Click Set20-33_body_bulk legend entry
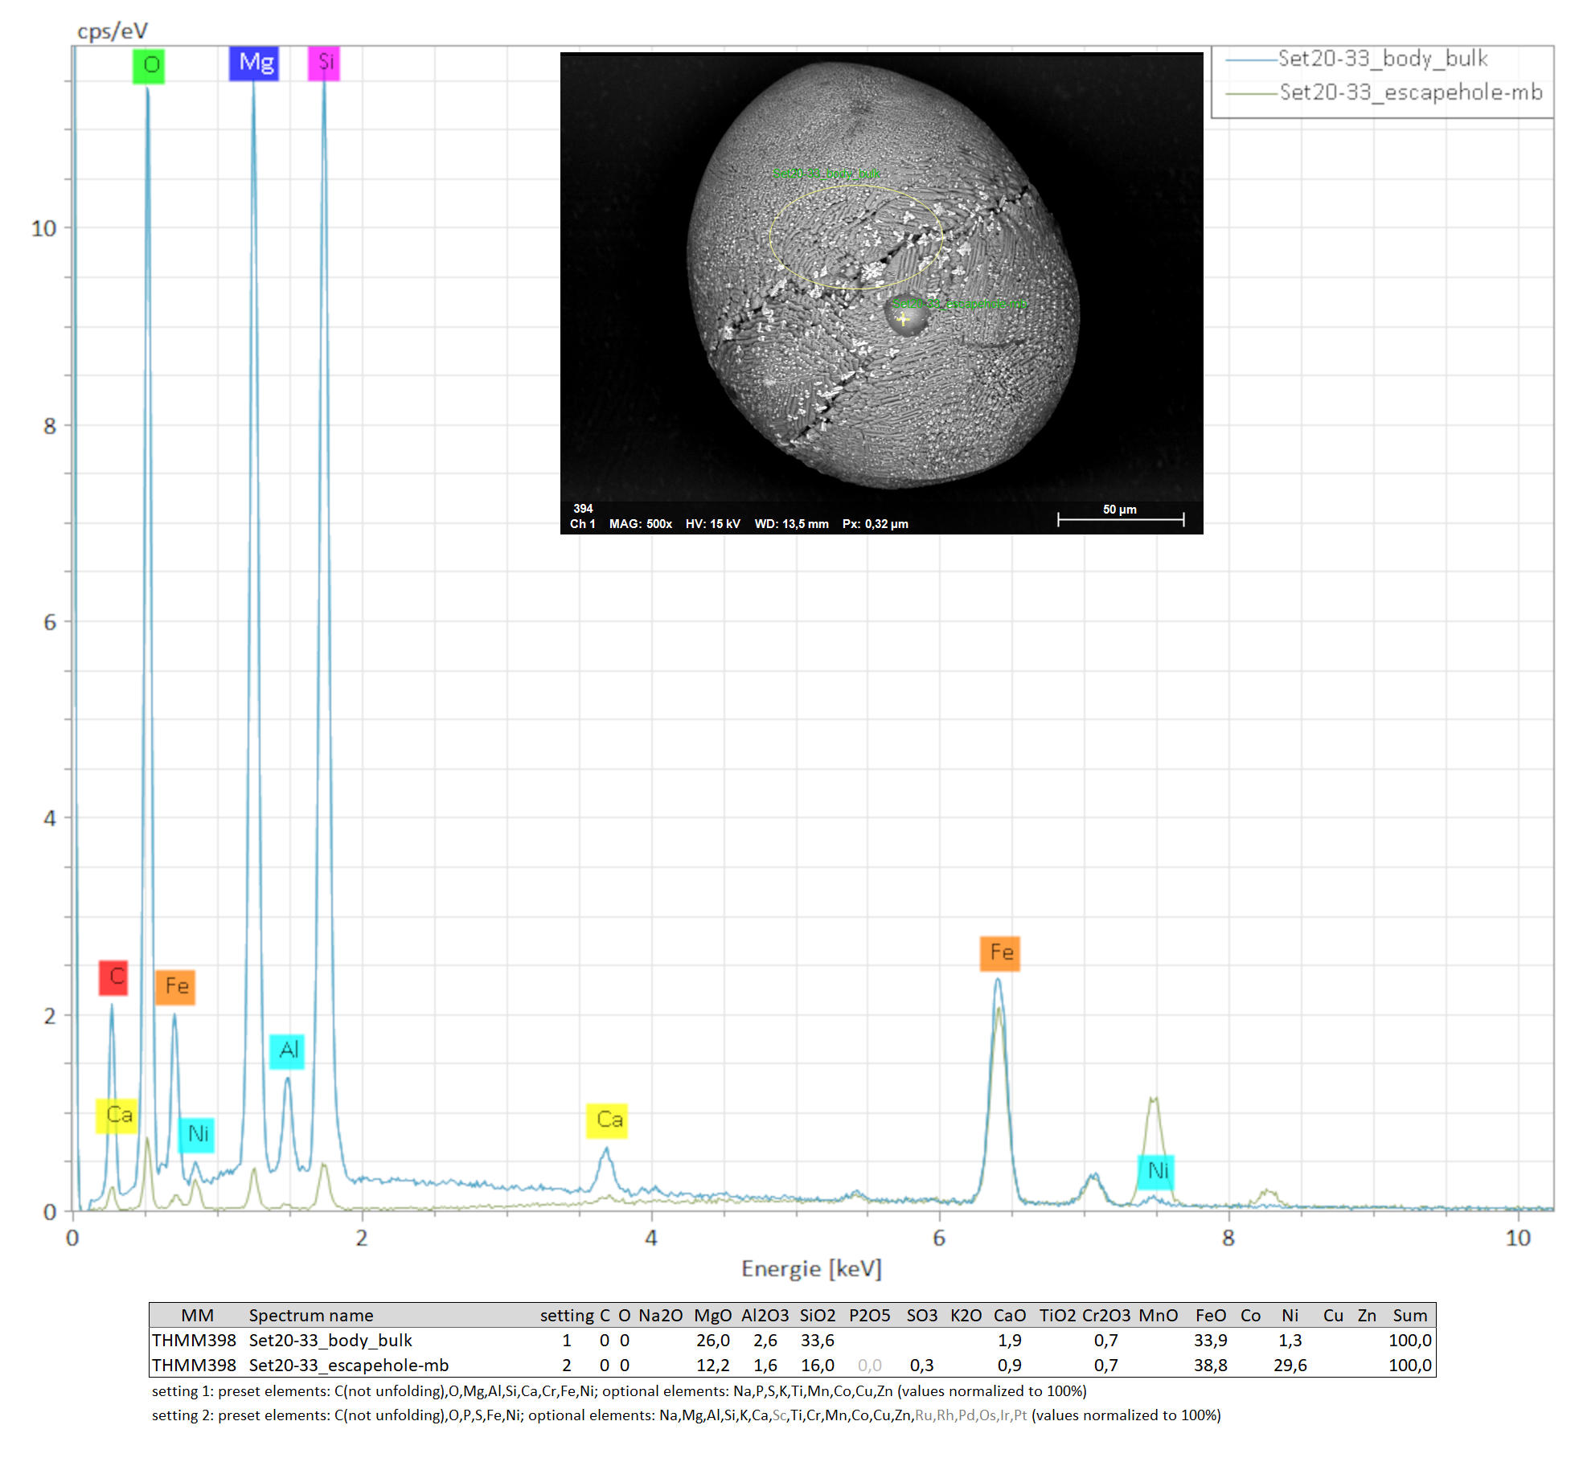The width and height of the screenshot is (1579, 1466). [1382, 59]
